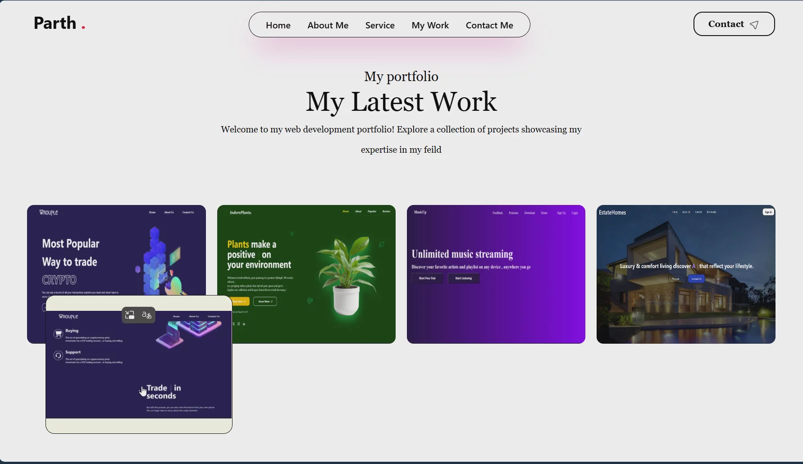
Task: Select 'About Me' in the top navigation
Action: coord(328,25)
